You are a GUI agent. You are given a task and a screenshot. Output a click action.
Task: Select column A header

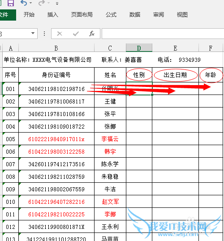tap(10, 48)
